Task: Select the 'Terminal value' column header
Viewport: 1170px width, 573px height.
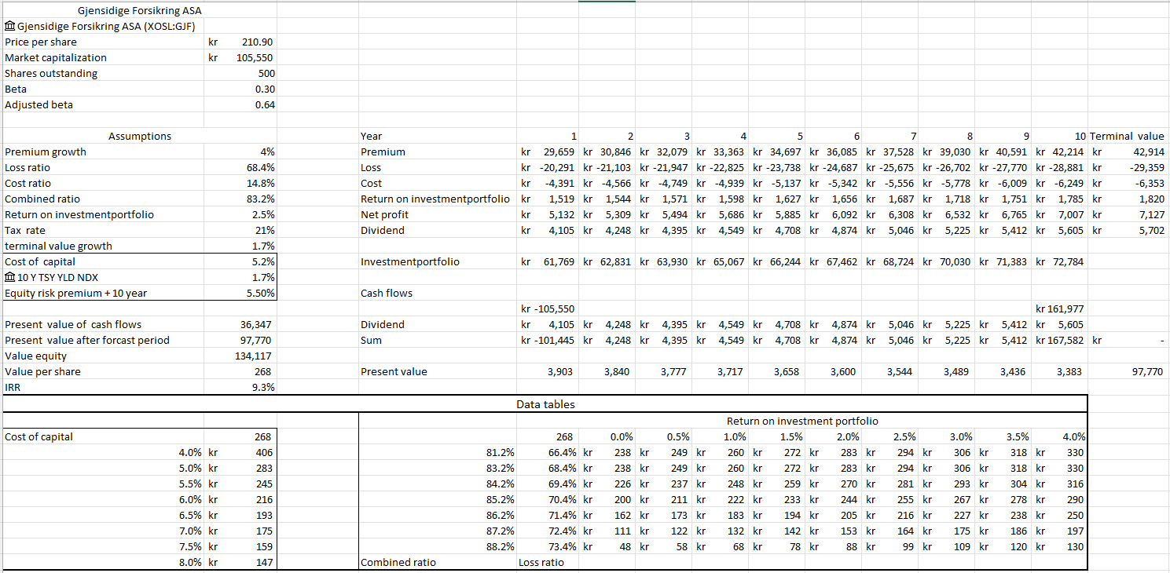Action: point(1128,136)
